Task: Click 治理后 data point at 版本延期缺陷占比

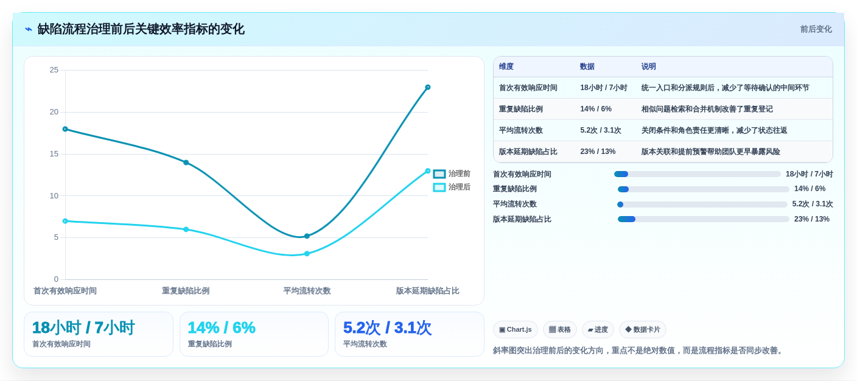Action: 428,171
